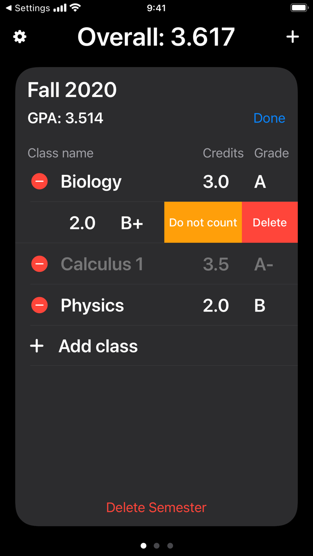Open the grade selector showing B+ on swiped row
Image resolution: width=313 pixels, height=556 pixels.
click(131, 222)
